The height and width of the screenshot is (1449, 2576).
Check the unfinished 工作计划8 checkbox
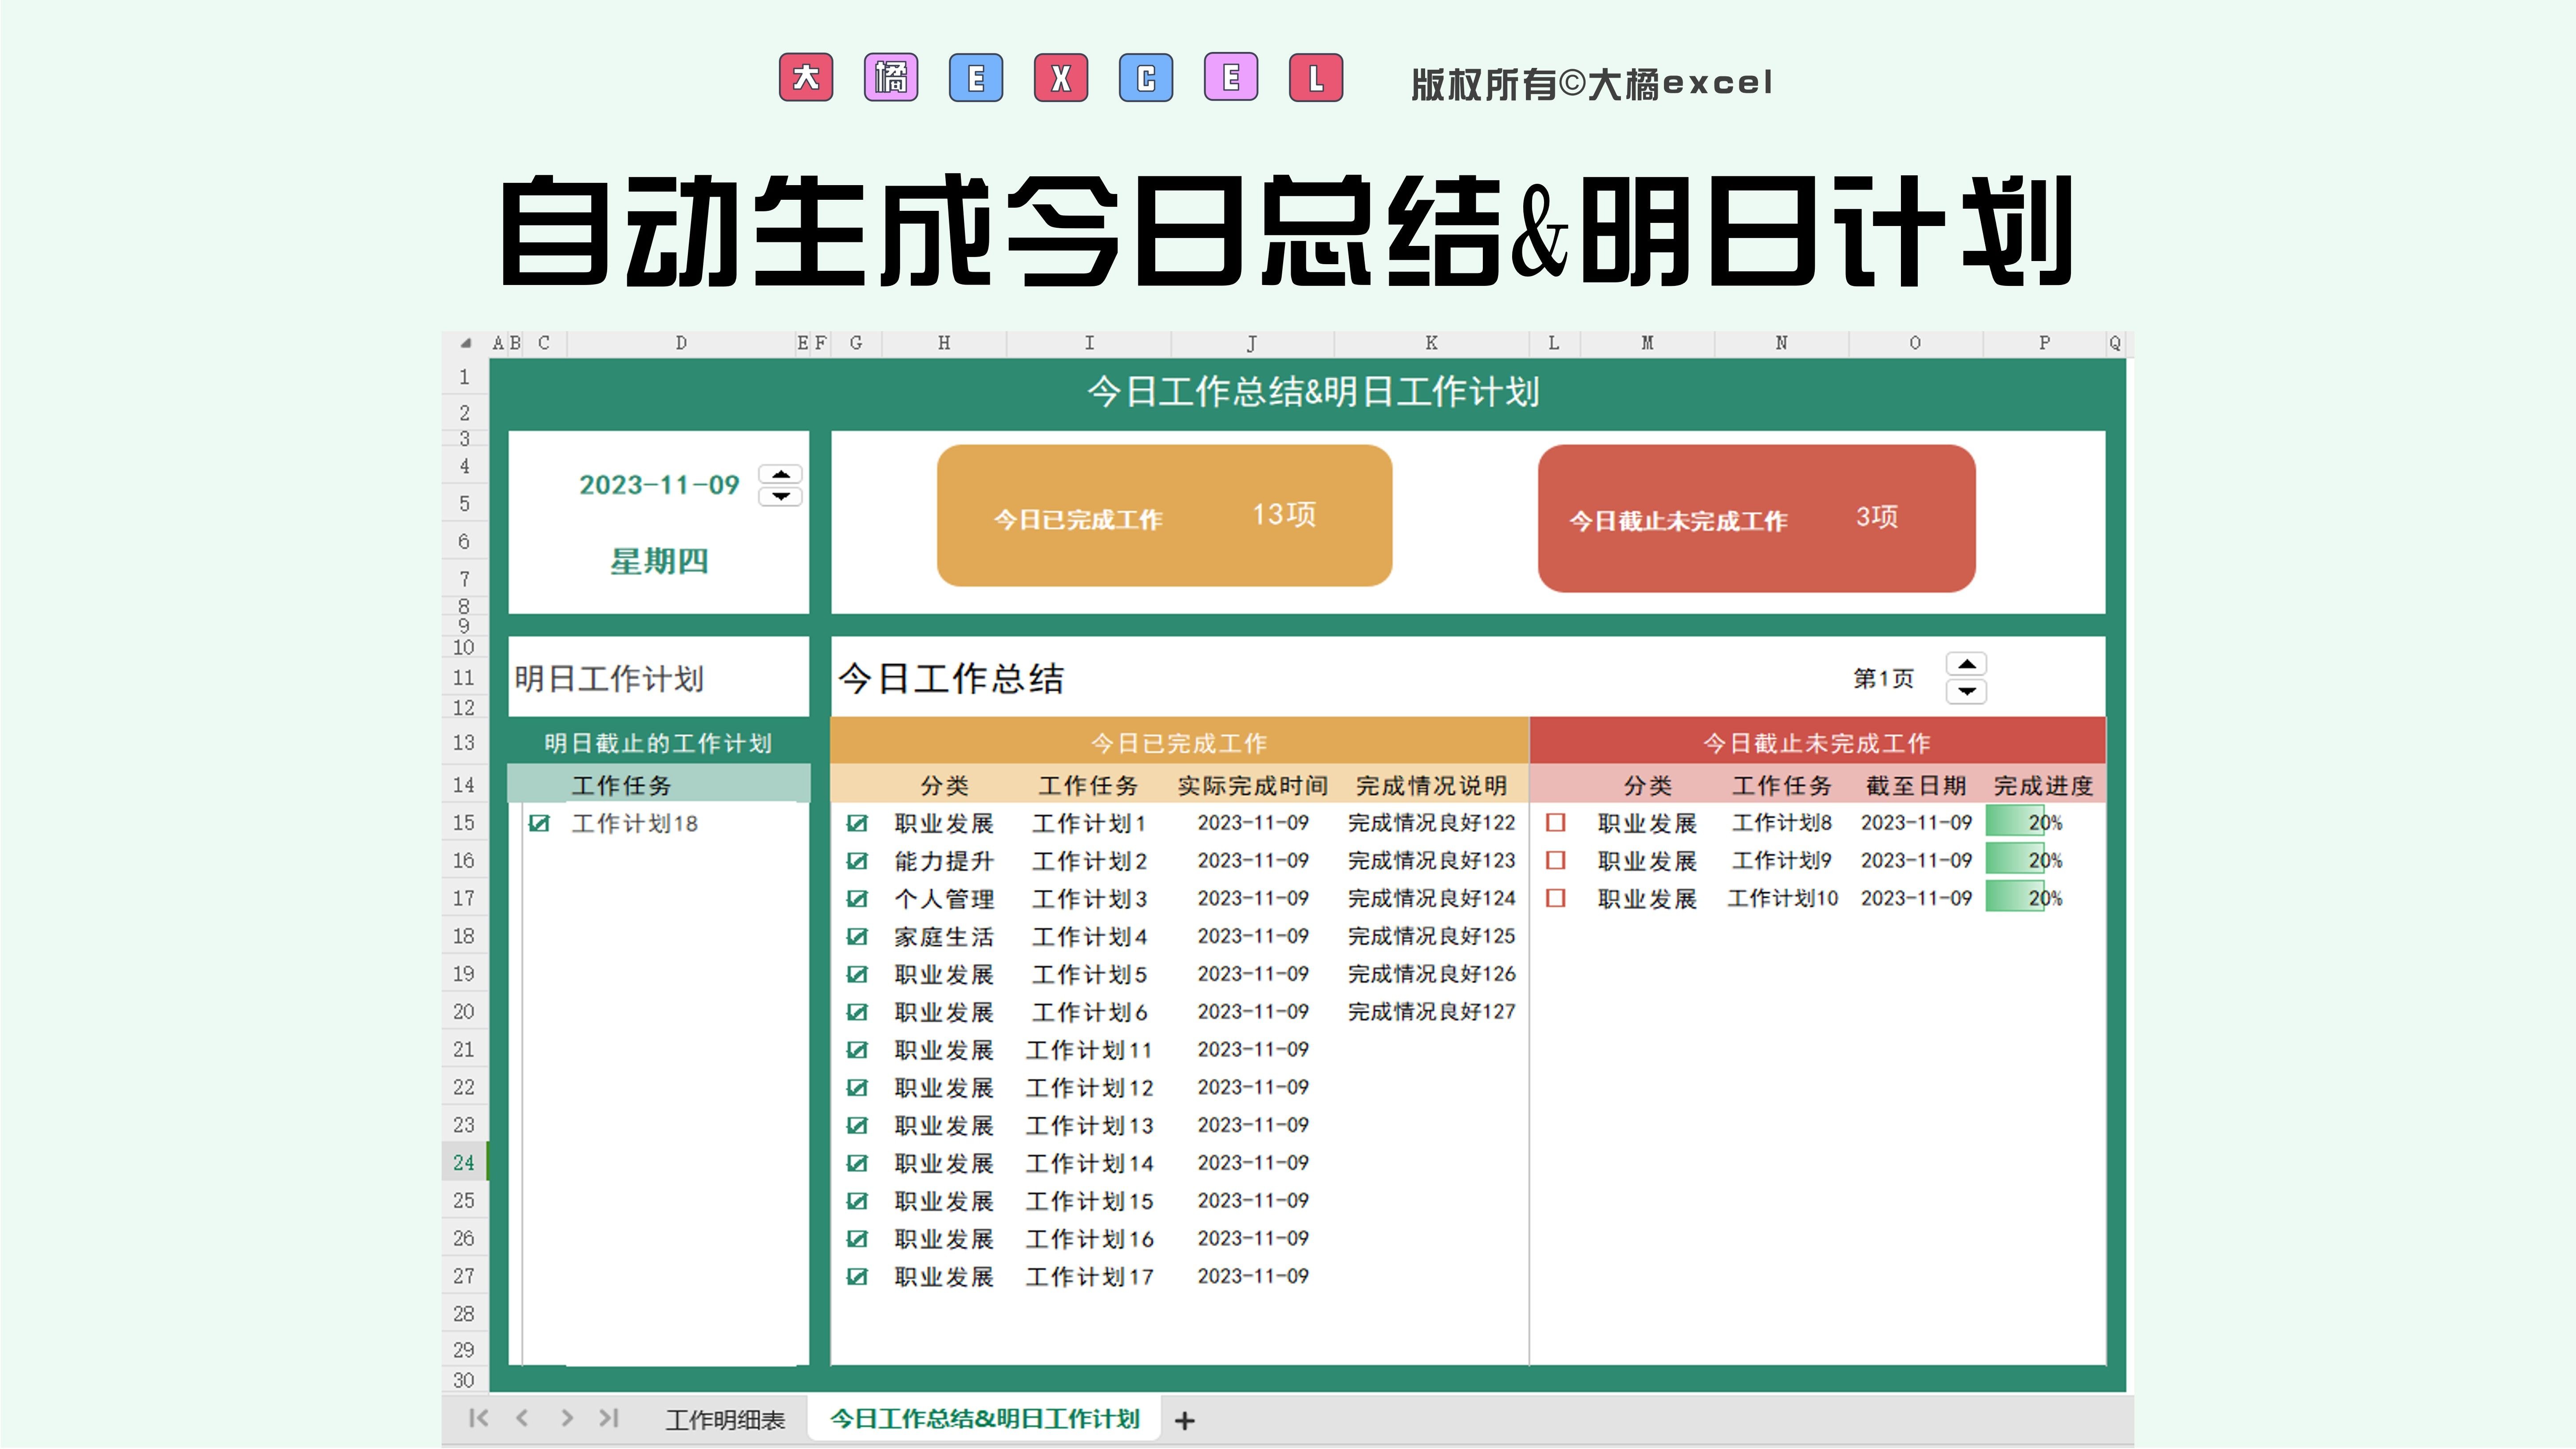1555,823
